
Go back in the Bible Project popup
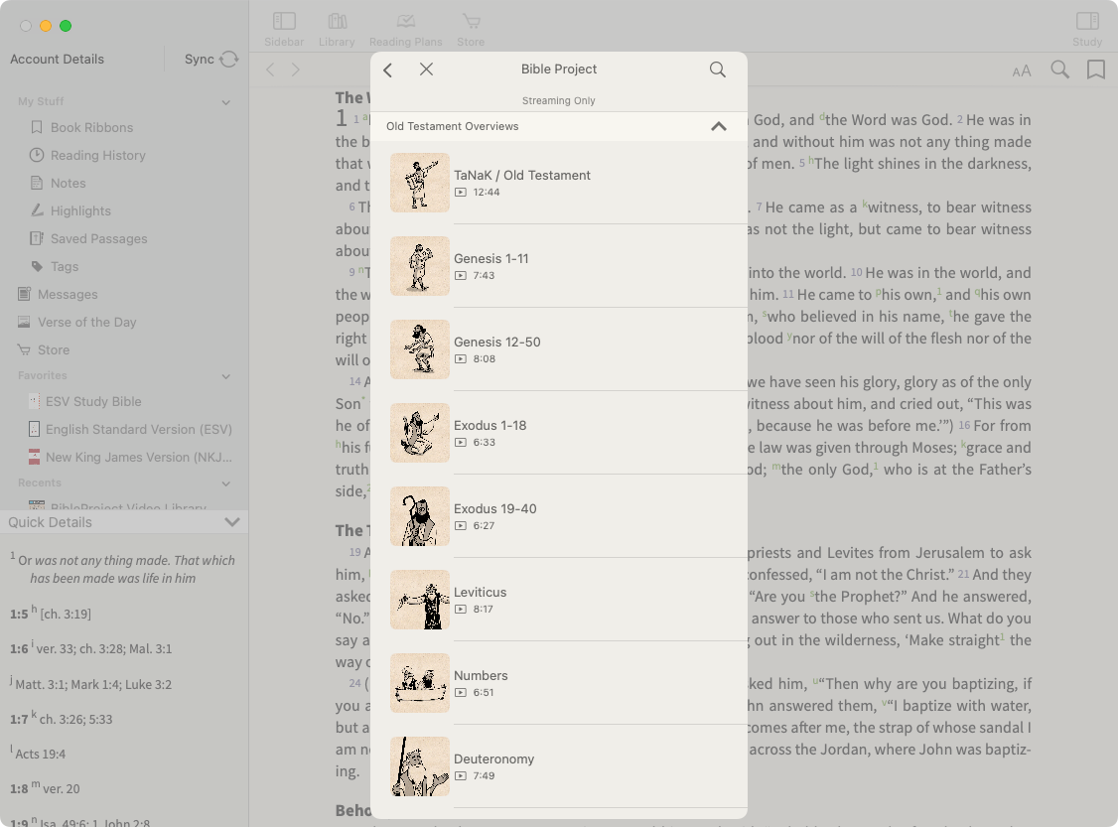coord(388,69)
